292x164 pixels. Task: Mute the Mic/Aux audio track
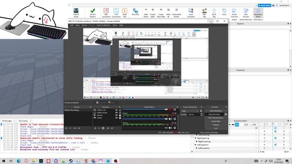click(x=170, y=128)
